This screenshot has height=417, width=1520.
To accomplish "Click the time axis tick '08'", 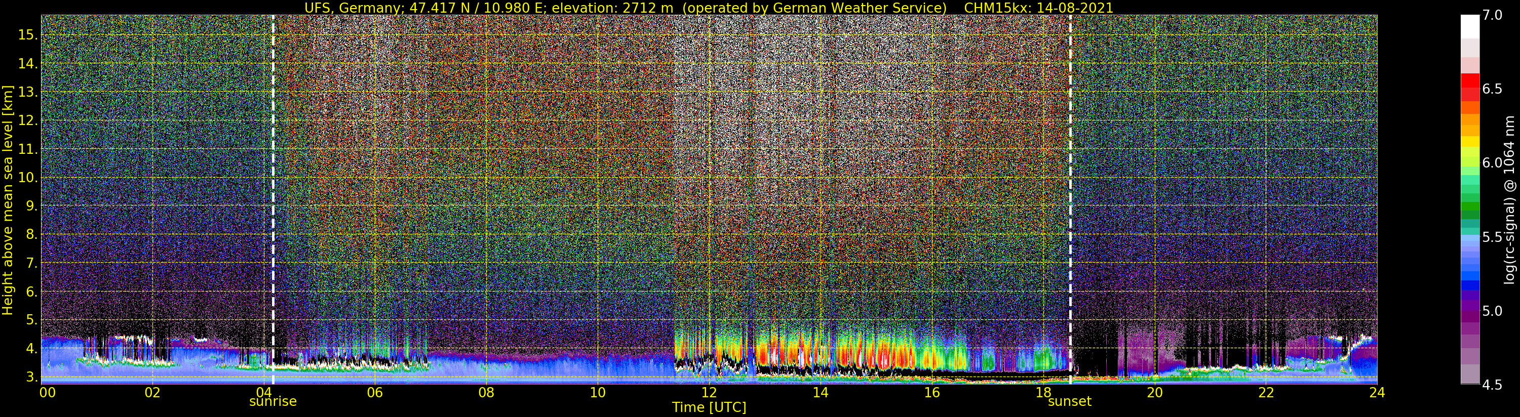I will click(x=486, y=393).
